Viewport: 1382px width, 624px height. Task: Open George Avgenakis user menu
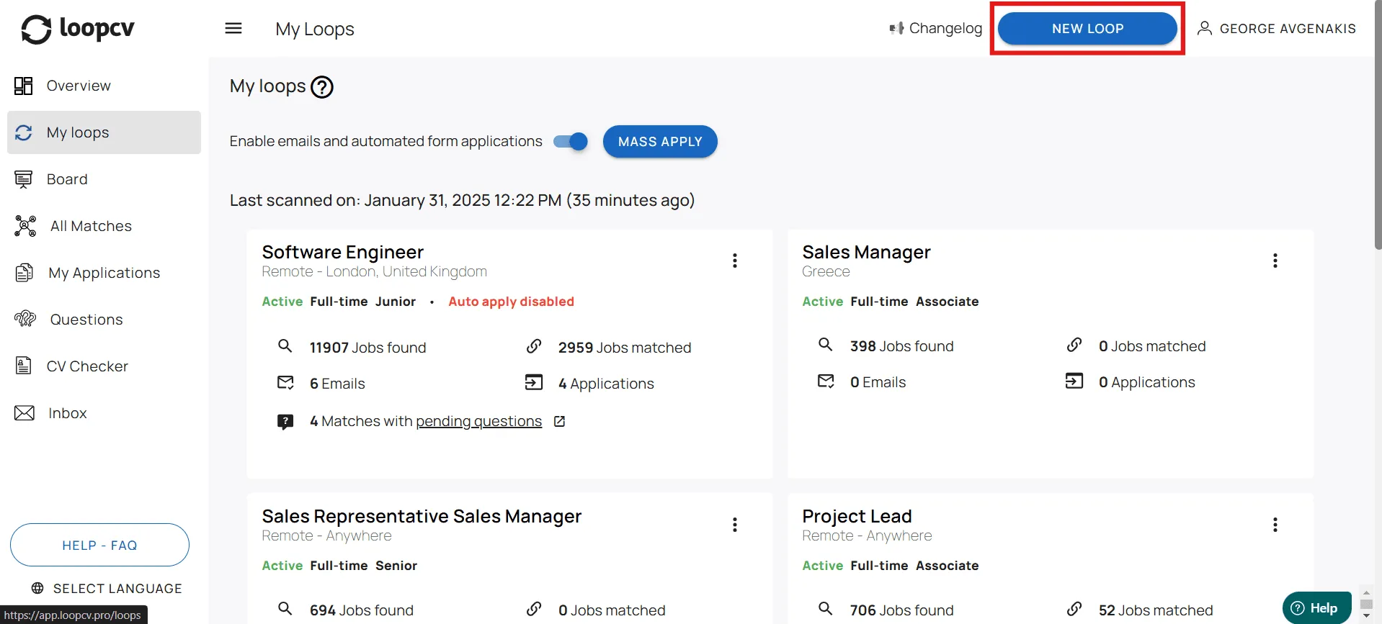1277,29
